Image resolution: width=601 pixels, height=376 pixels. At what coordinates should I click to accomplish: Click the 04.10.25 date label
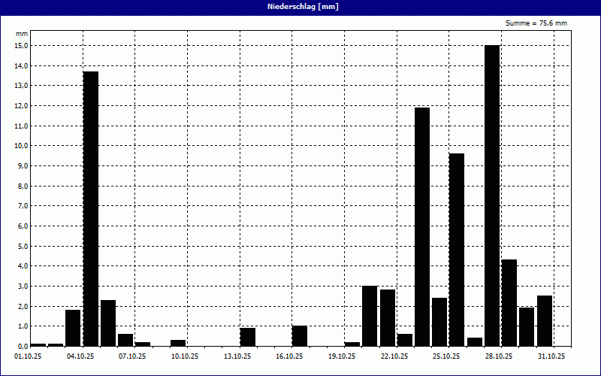tap(80, 356)
